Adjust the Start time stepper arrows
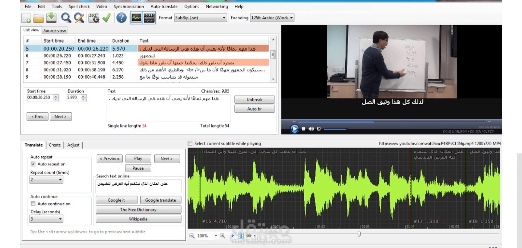Screen dimensions: 522x248 click(x=56, y=98)
